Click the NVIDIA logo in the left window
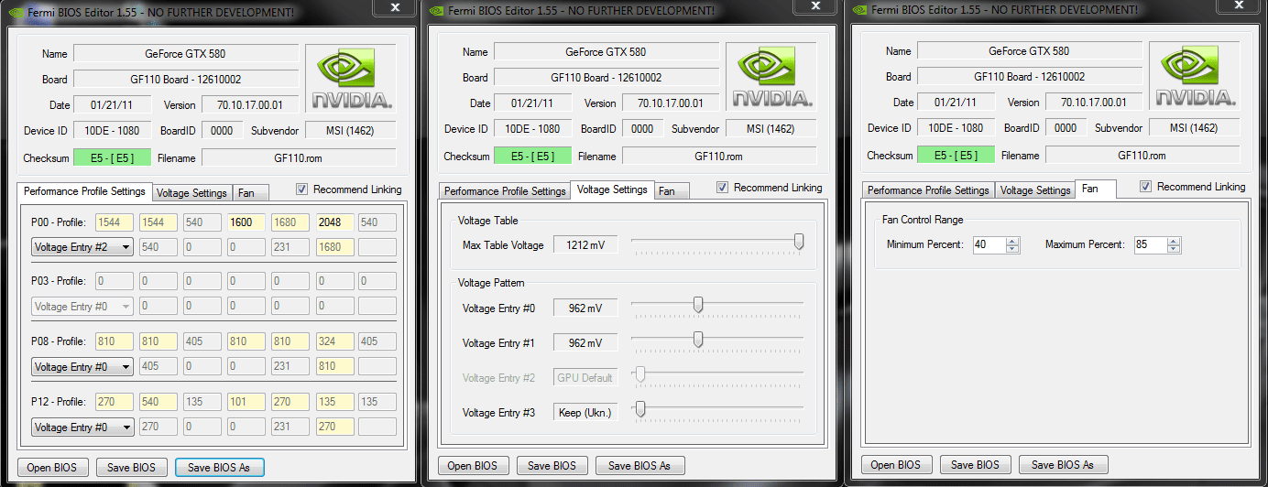This screenshot has height=487, width=1268. [x=351, y=79]
